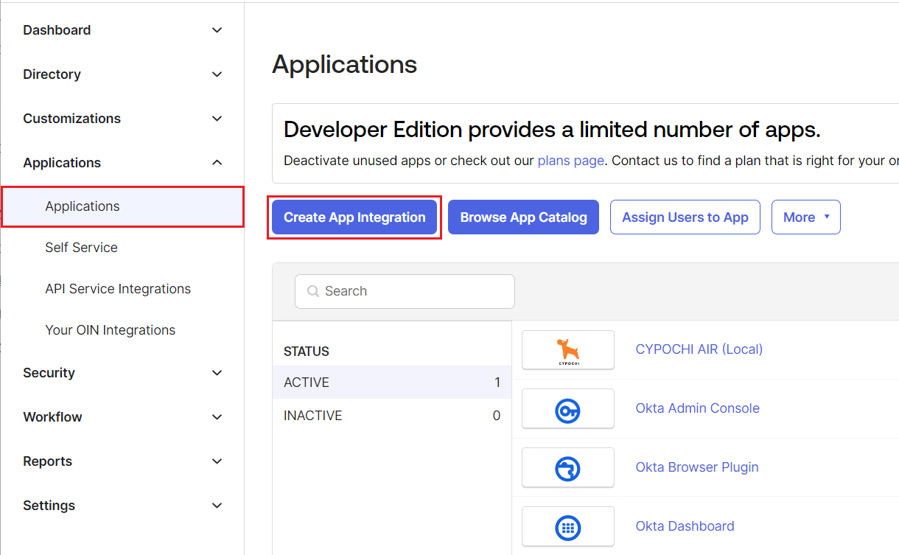Open the Dashboard menu in the sidebar
899x555 pixels.
click(x=57, y=30)
